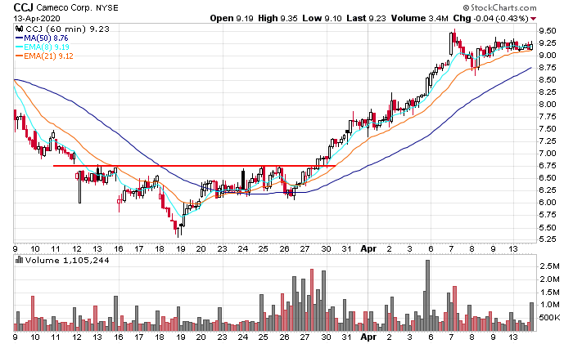Viewport: 573px width, 344px height.
Task: Click the 5.50 price axis label
Action: point(548,227)
